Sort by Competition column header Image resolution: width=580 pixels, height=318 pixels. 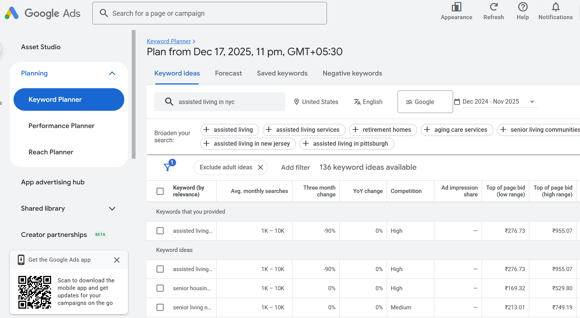(406, 191)
